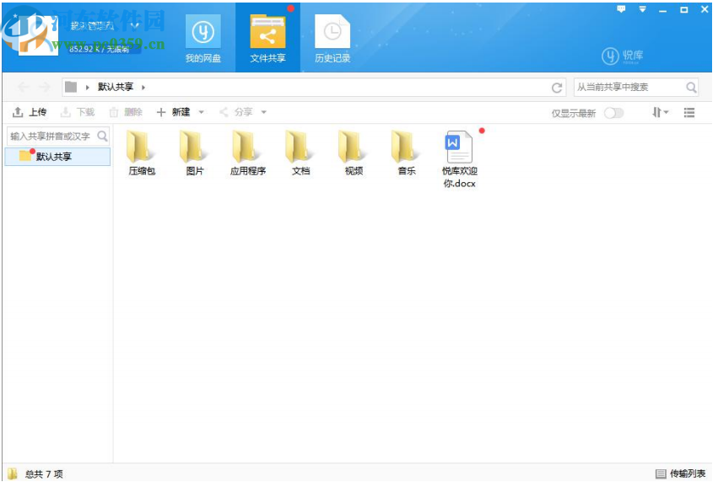The image size is (718, 482).
Task: Click the user avatar picture
Action: coord(38,35)
